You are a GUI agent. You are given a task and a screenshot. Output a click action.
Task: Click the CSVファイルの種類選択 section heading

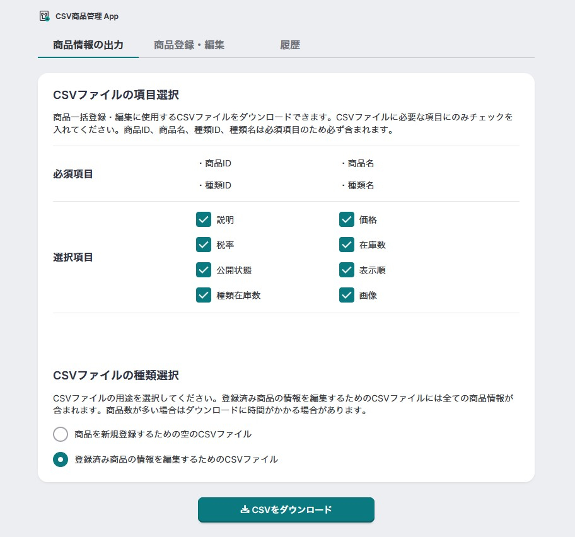pos(117,375)
